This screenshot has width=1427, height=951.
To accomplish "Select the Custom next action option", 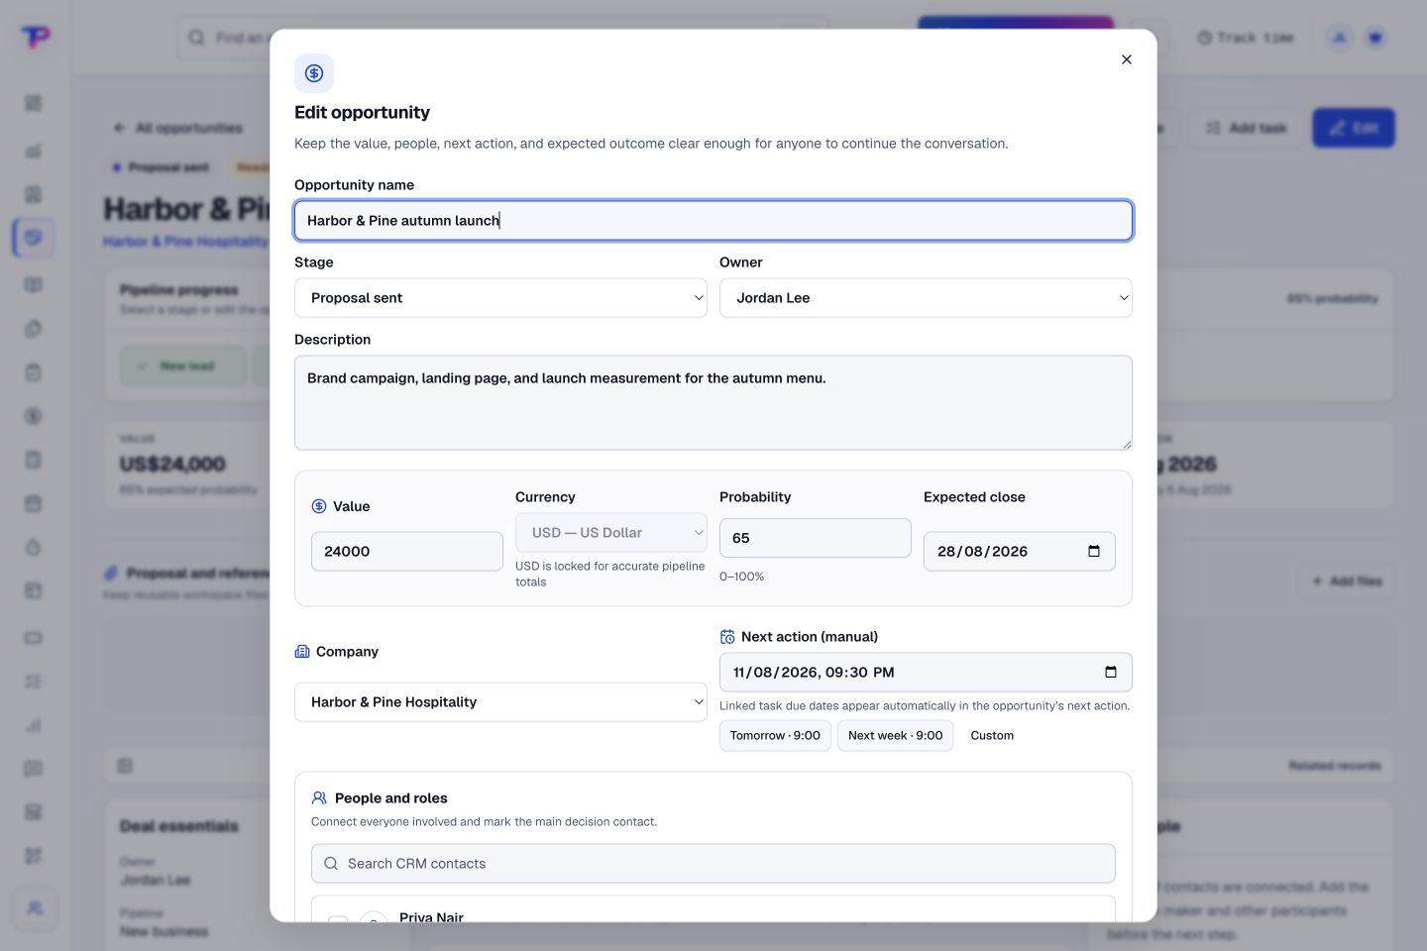I will coord(992,736).
